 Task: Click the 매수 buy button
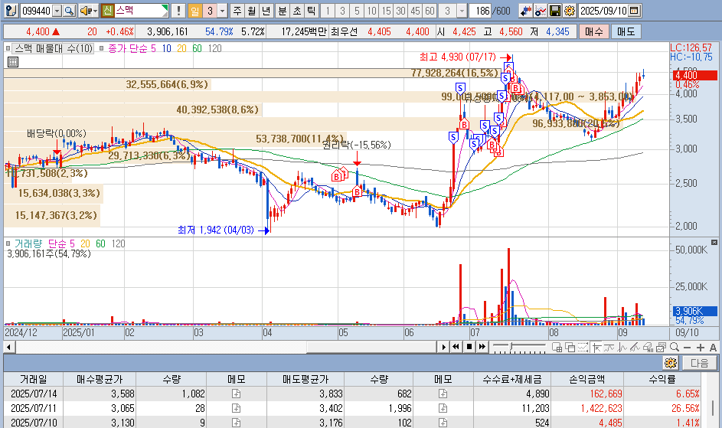(594, 31)
